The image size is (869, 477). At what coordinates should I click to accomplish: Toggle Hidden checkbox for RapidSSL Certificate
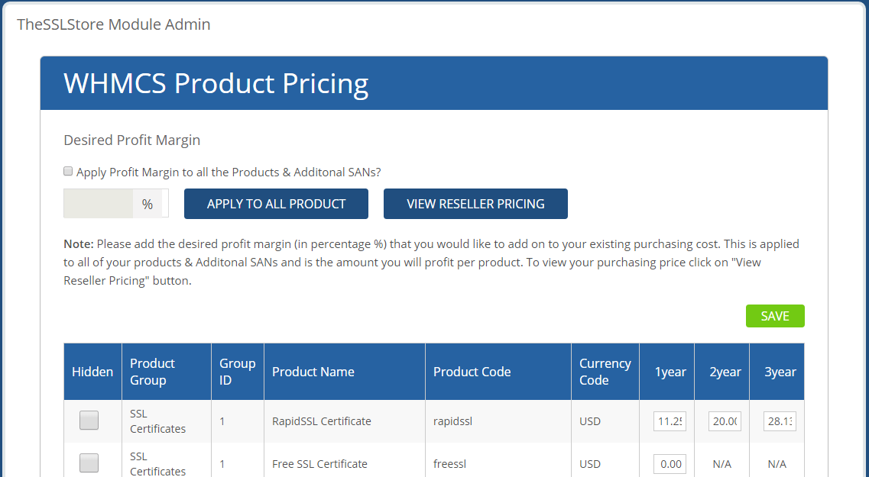pyautogui.click(x=89, y=421)
